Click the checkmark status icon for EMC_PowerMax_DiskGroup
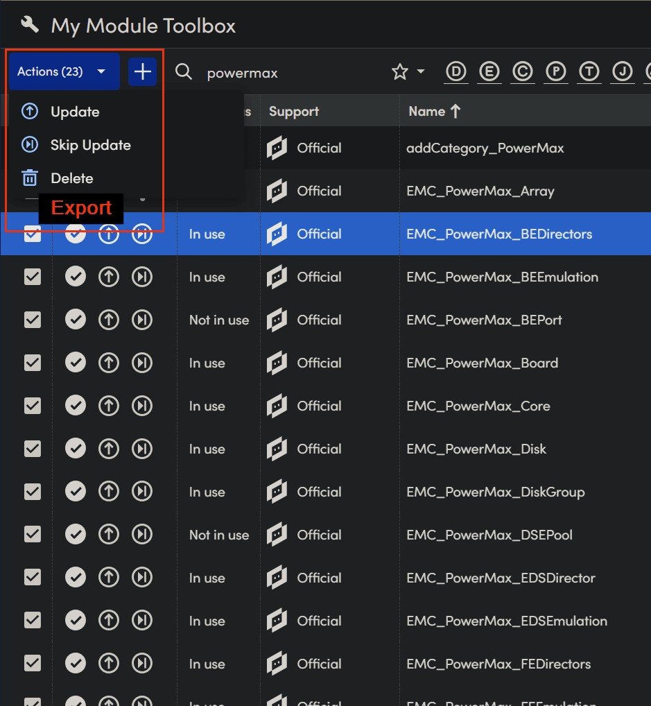This screenshot has width=651, height=706. [75, 492]
